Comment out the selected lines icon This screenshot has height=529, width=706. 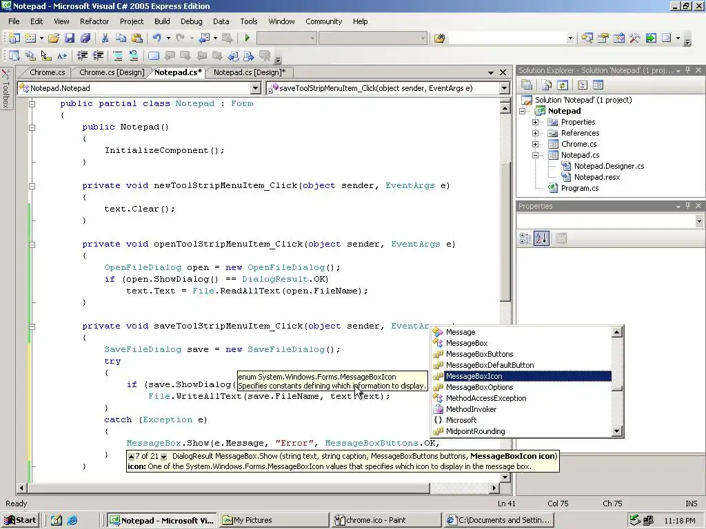[118, 56]
